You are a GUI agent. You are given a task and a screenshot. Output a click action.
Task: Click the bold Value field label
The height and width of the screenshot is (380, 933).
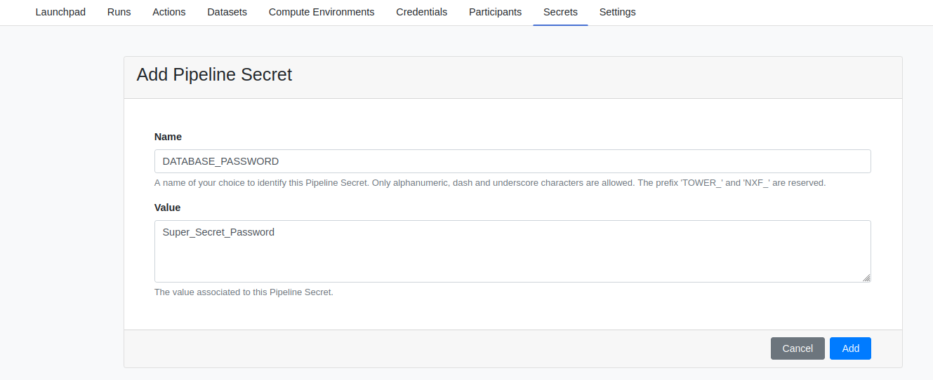coord(167,208)
